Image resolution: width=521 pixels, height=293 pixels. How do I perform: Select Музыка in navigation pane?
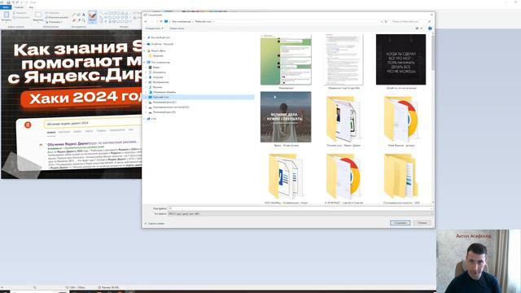click(x=155, y=87)
